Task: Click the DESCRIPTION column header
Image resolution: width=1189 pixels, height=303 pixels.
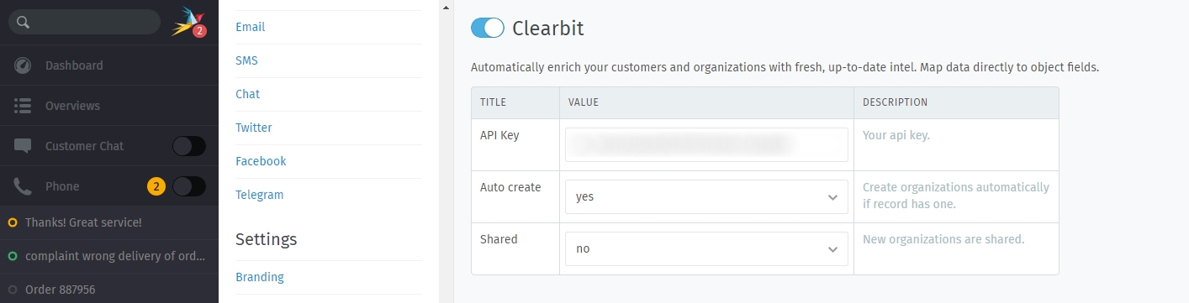Action: [895, 102]
